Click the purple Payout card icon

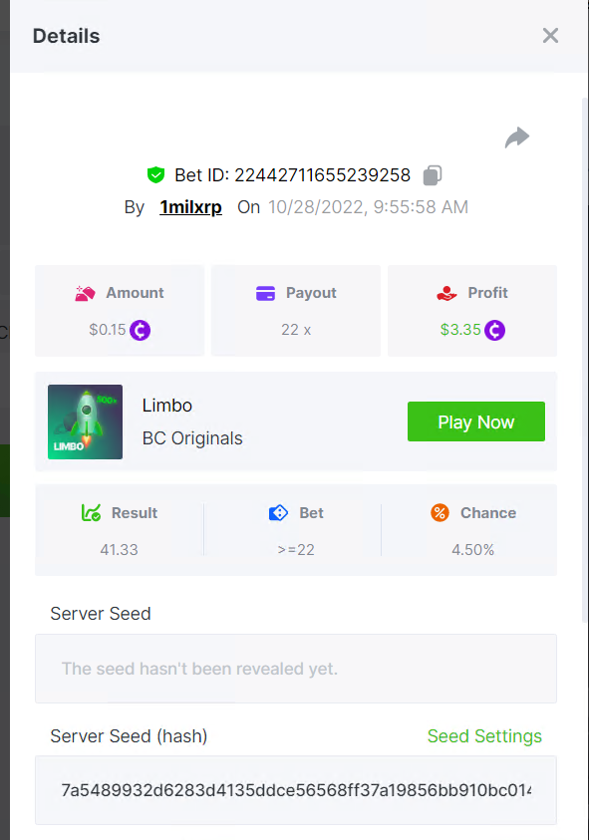(265, 294)
